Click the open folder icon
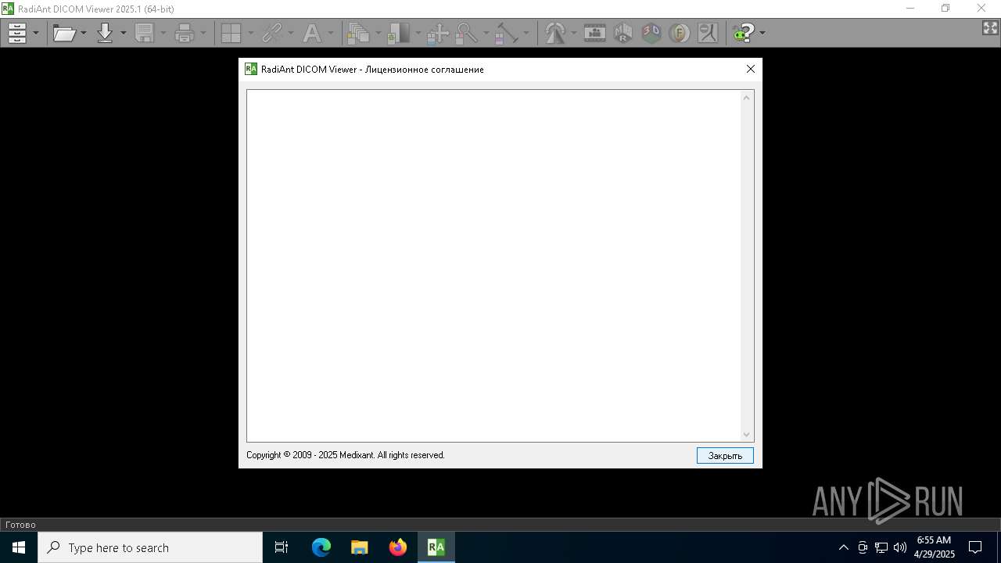The width and height of the screenshot is (1001, 563). point(64,33)
